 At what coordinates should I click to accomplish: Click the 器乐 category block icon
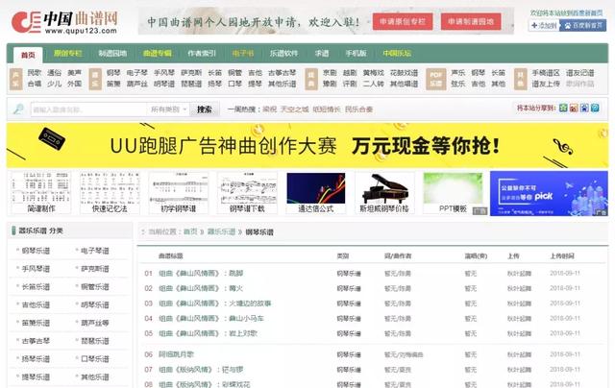tap(95, 79)
